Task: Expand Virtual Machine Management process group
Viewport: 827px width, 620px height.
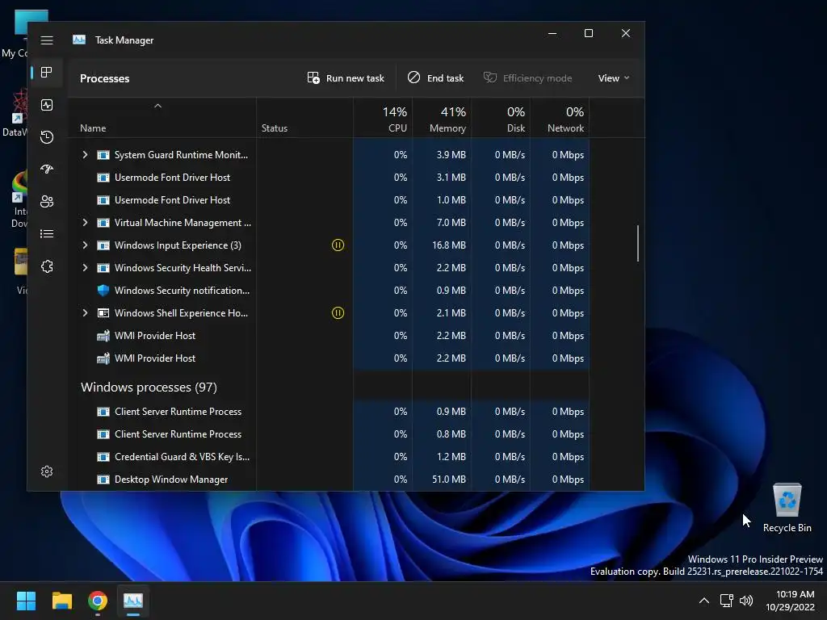Action: 85,223
